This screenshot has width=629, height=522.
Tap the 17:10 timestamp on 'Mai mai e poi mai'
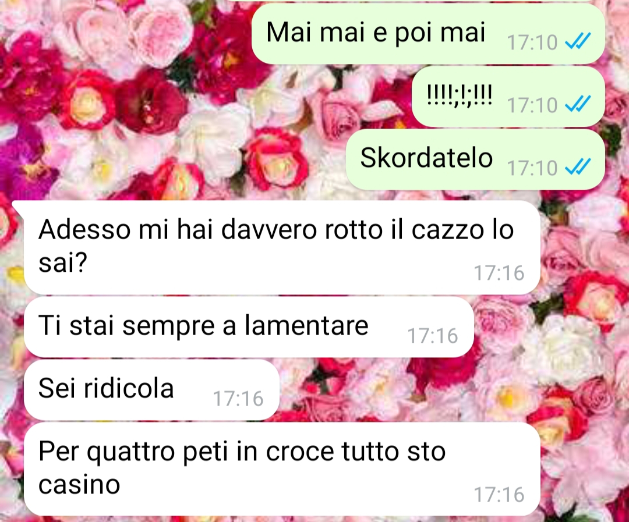[x=532, y=42]
